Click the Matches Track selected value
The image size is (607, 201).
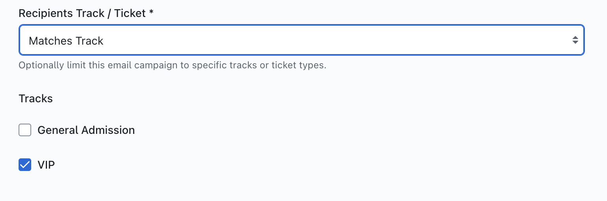66,41
